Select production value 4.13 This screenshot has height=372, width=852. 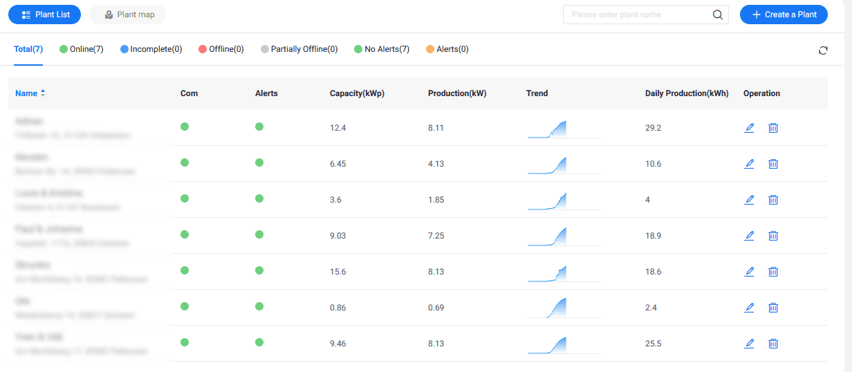point(436,164)
